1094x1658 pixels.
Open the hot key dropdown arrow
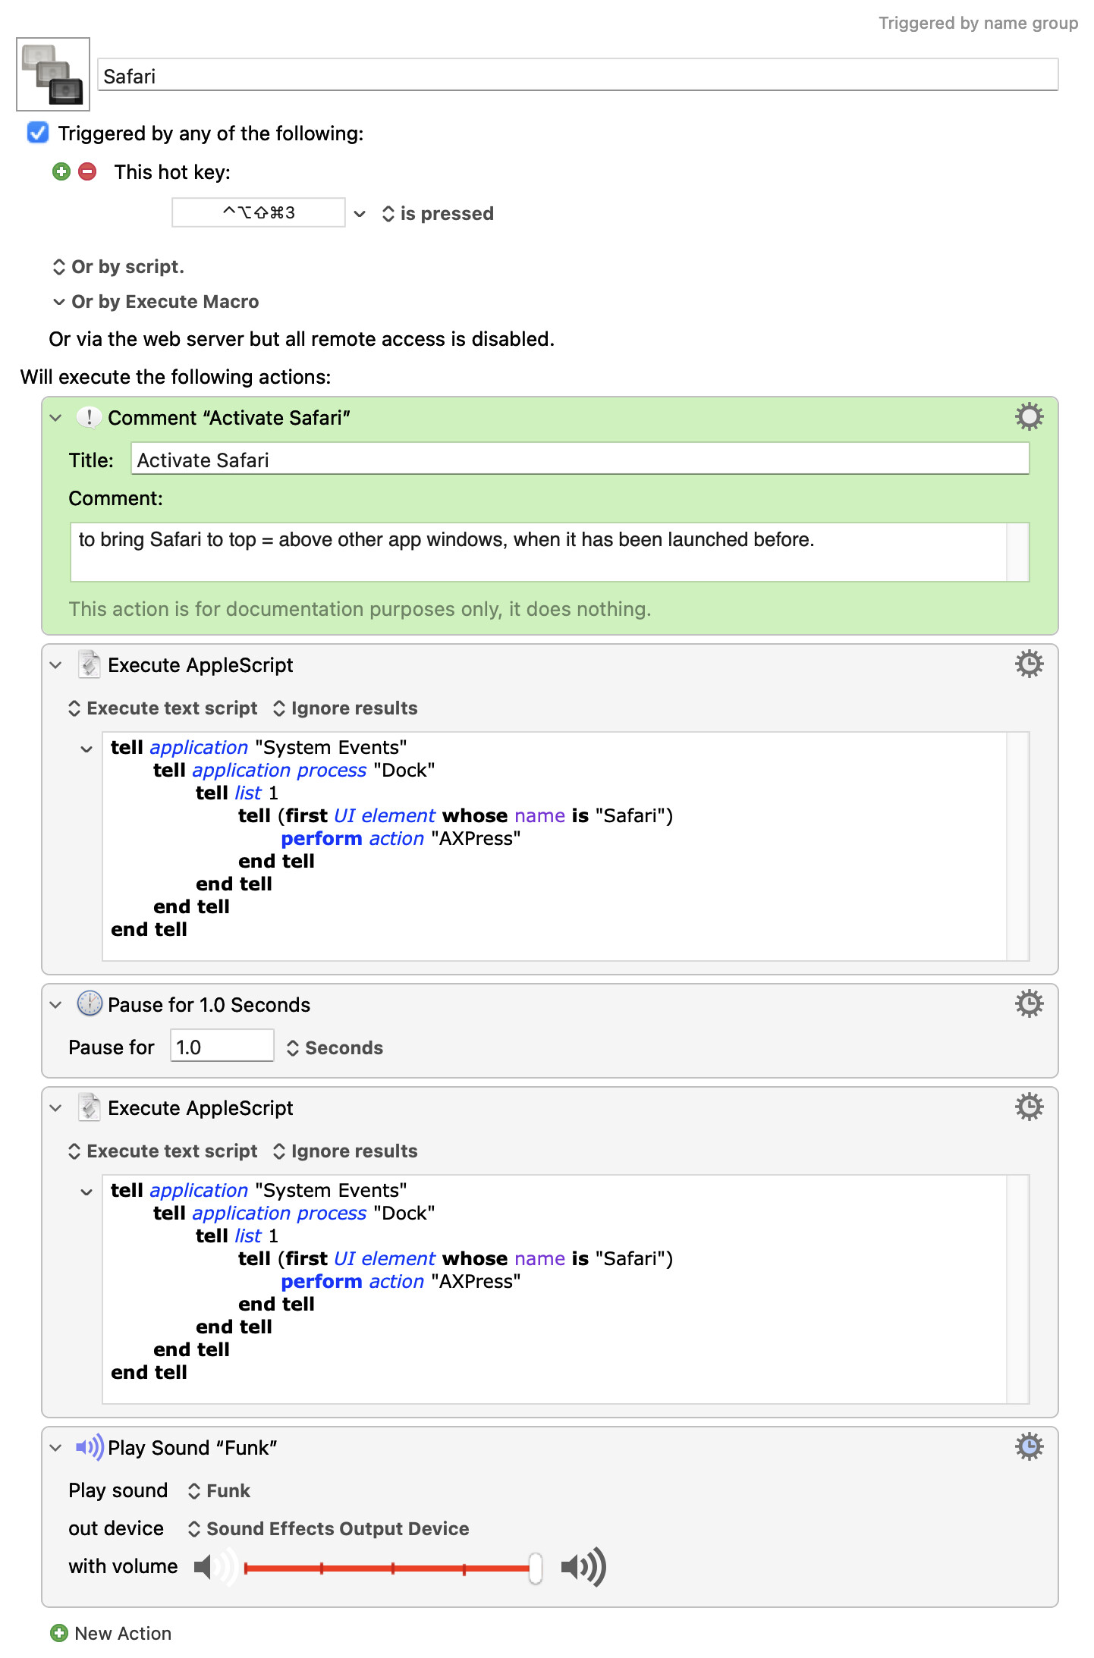[x=360, y=214]
